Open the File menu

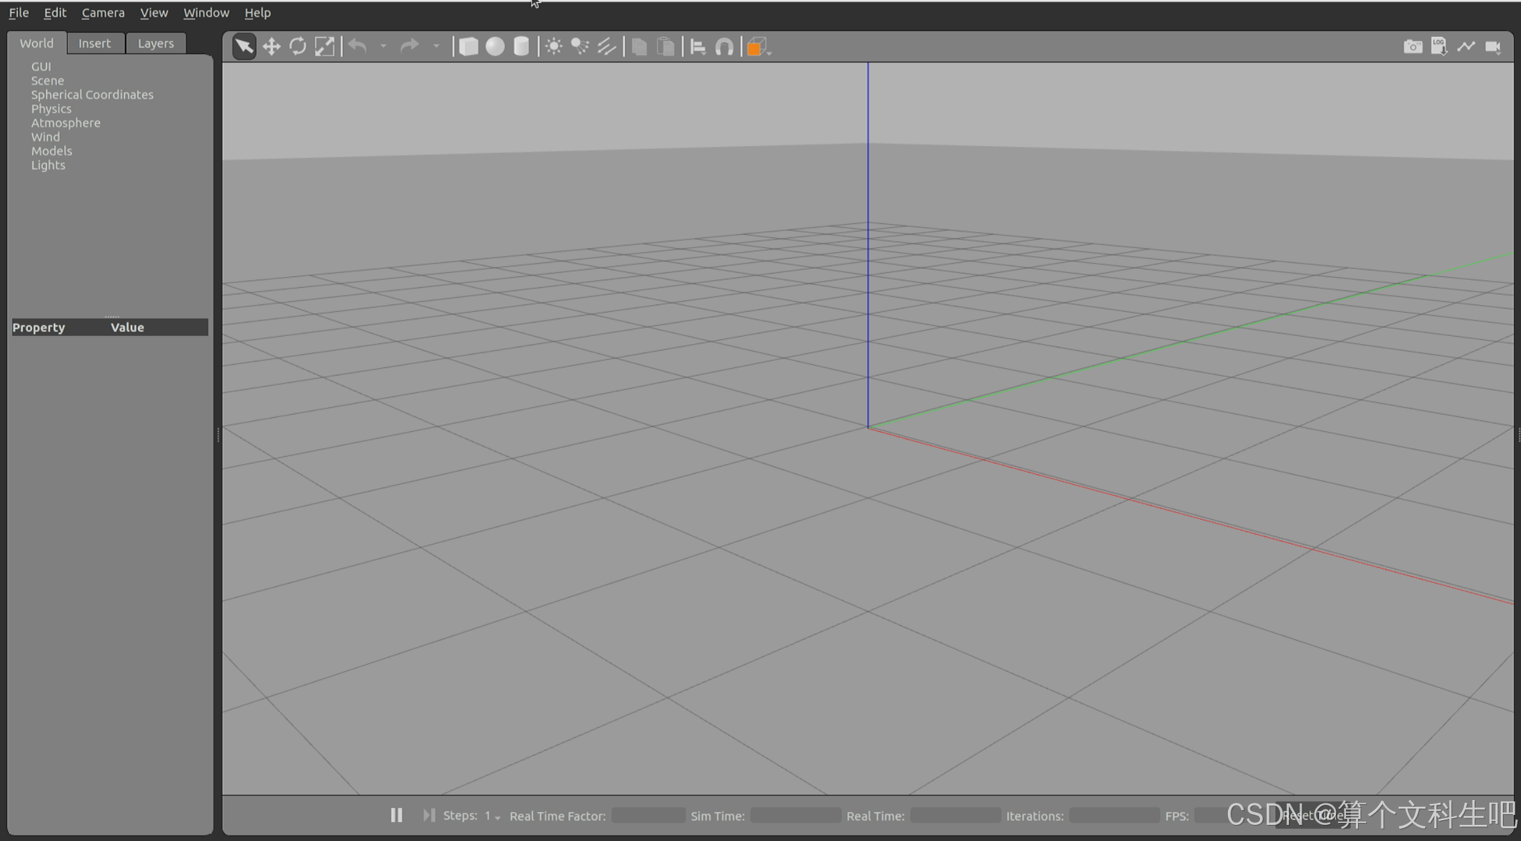[19, 12]
